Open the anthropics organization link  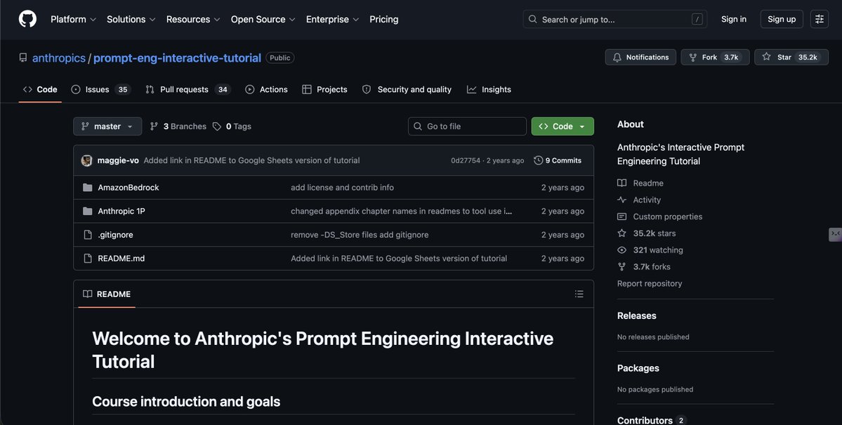[59, 58]
